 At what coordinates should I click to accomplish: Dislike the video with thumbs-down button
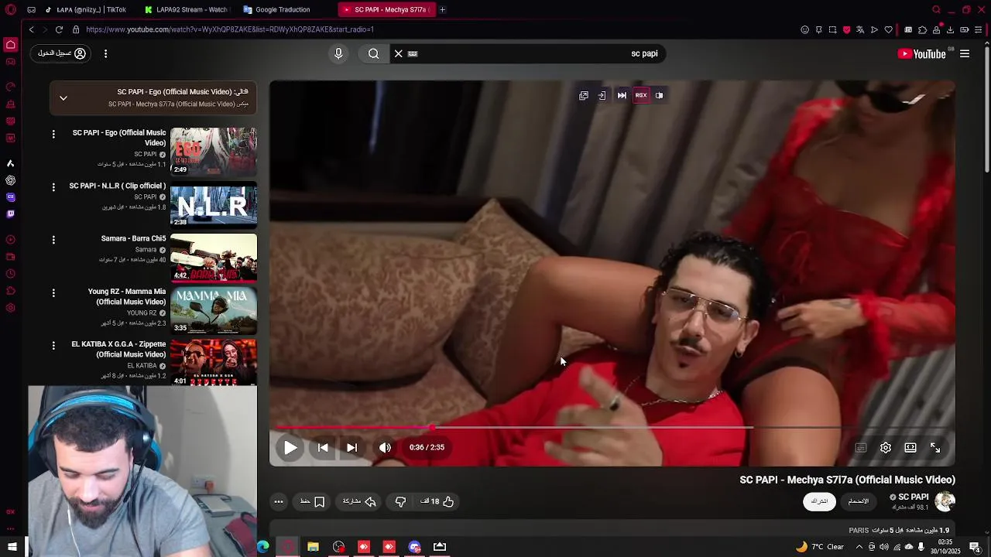[x=400, y=501]
